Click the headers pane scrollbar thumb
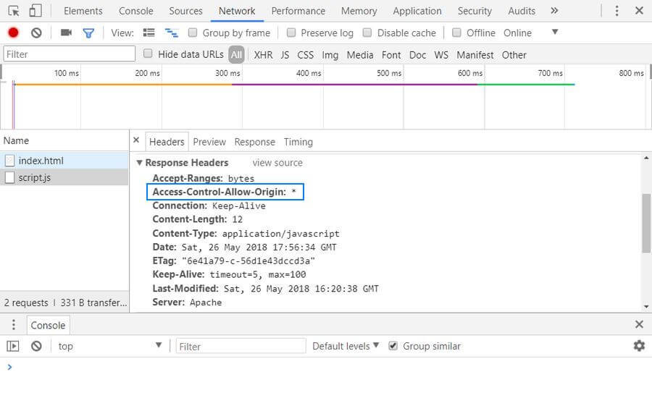The height and width of the screenshot is (406, 652). 646,223
